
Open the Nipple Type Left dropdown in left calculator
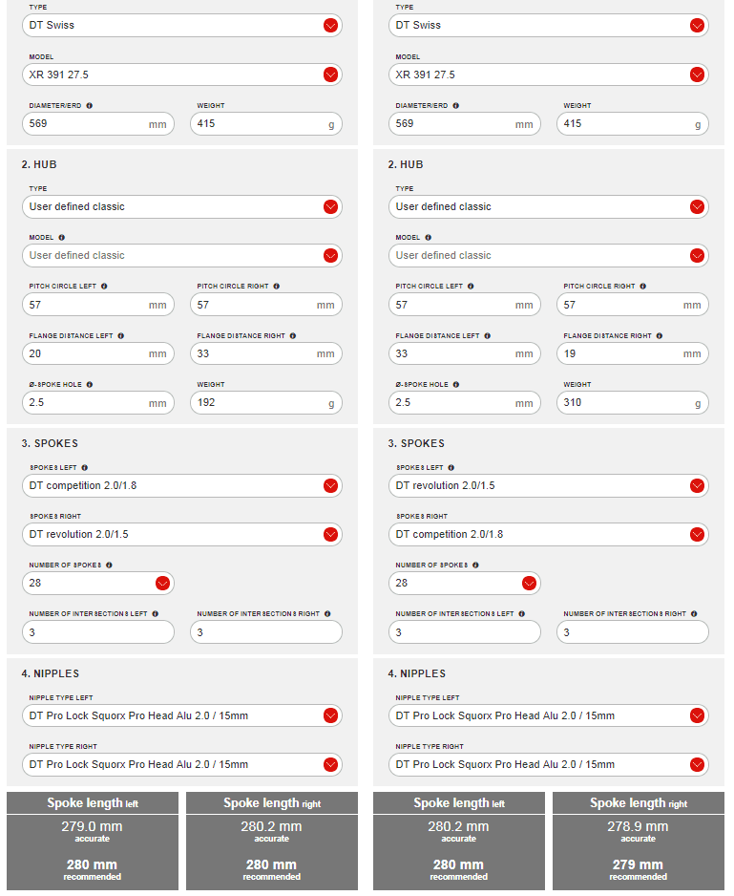(330, 715)
